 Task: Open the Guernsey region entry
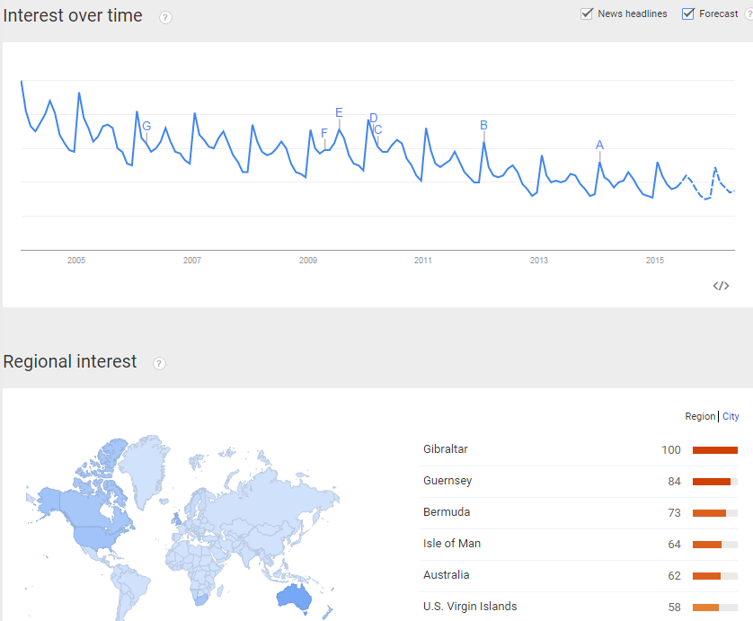pos(447,481)
